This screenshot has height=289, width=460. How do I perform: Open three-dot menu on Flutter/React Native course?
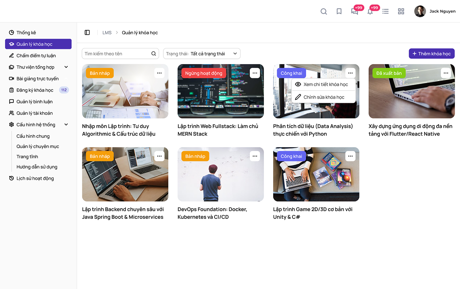tap(445, 73)
